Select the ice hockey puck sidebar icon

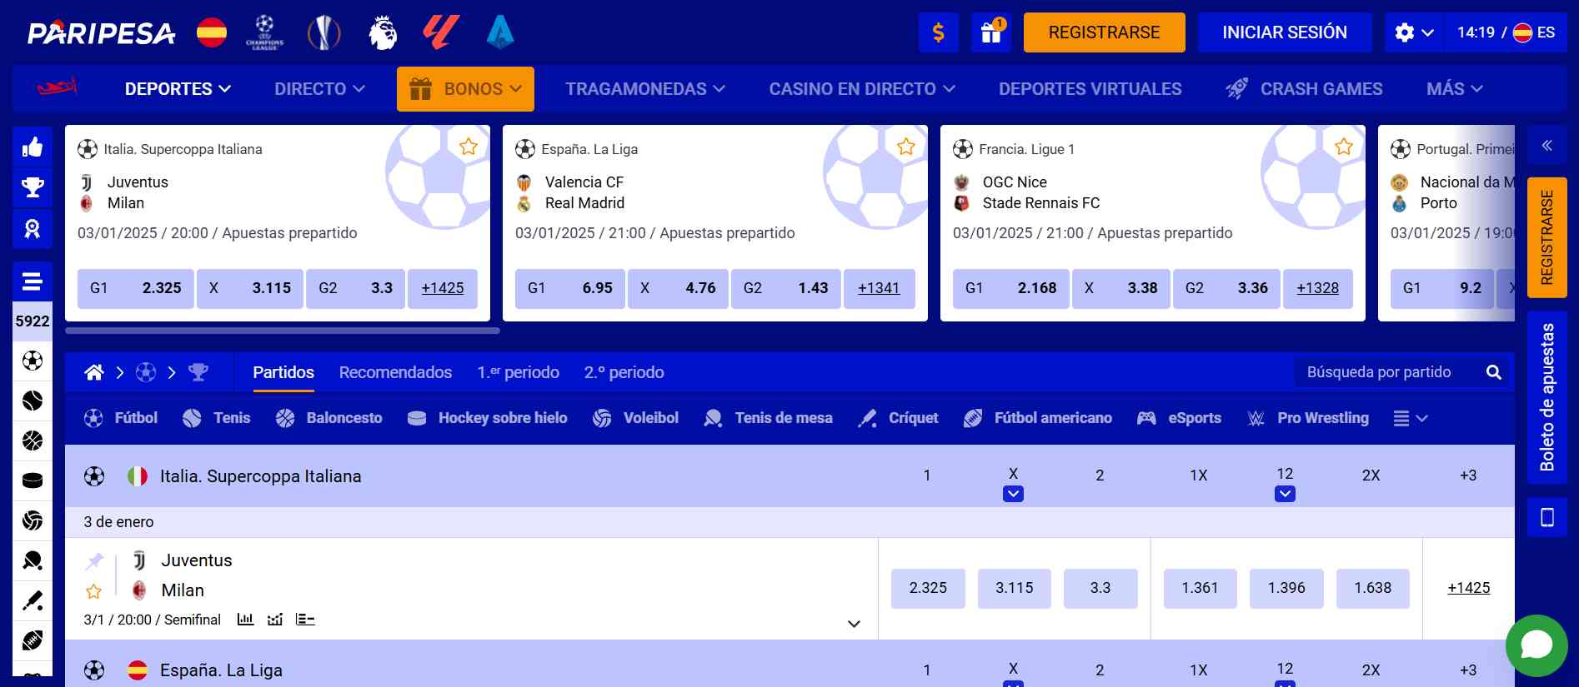(x=33, y=480)
